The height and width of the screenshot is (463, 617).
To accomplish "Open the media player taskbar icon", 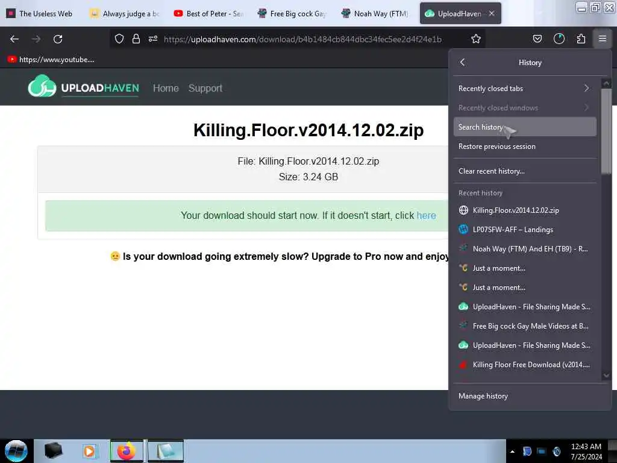I will point(89,451).
